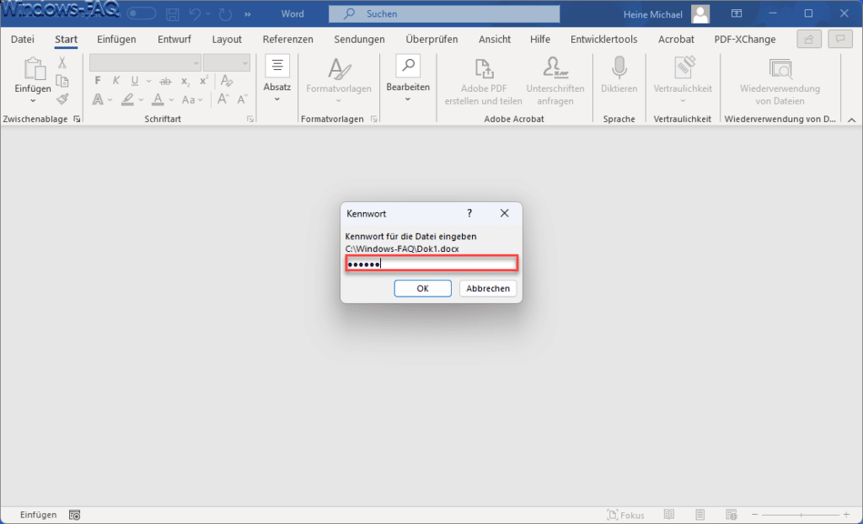Open the font color dropdown arrow
Screen dimensions: 863x524
[171, 99]
